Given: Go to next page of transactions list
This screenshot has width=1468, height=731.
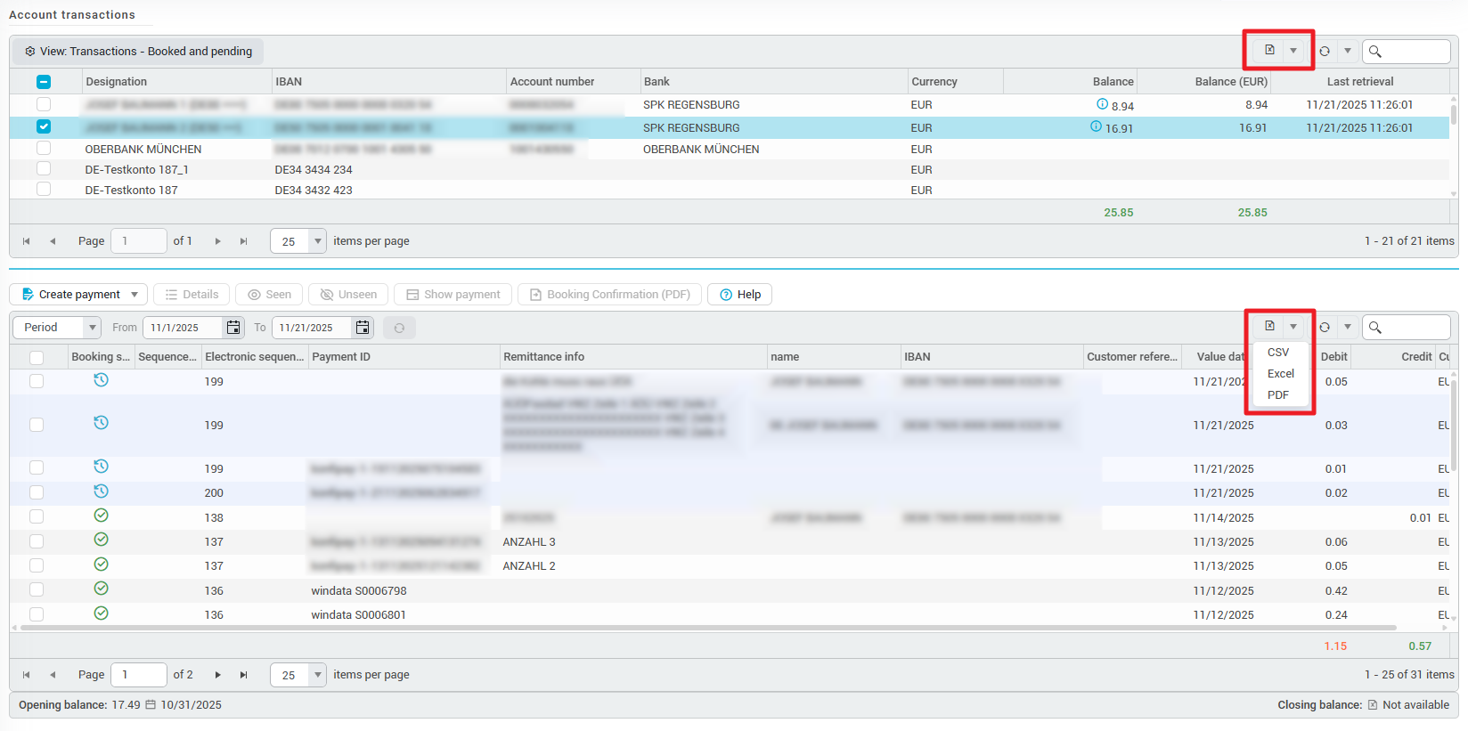Looking at the screenshot, I should (x=217, y=675).
